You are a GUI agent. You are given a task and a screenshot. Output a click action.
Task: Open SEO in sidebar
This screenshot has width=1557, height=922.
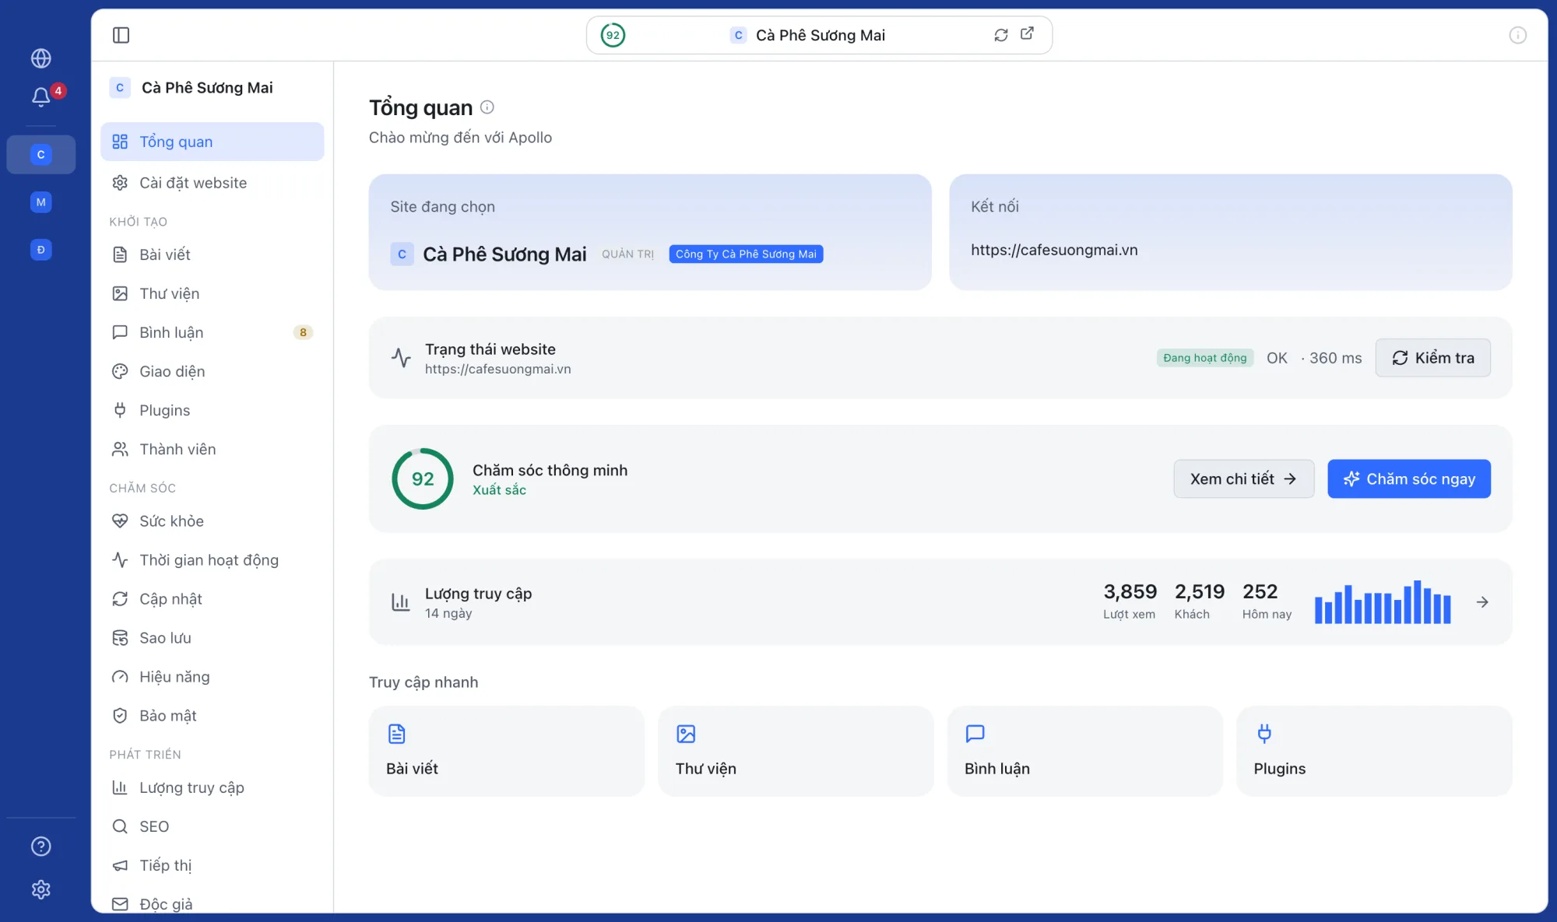(x=213, y=826)
